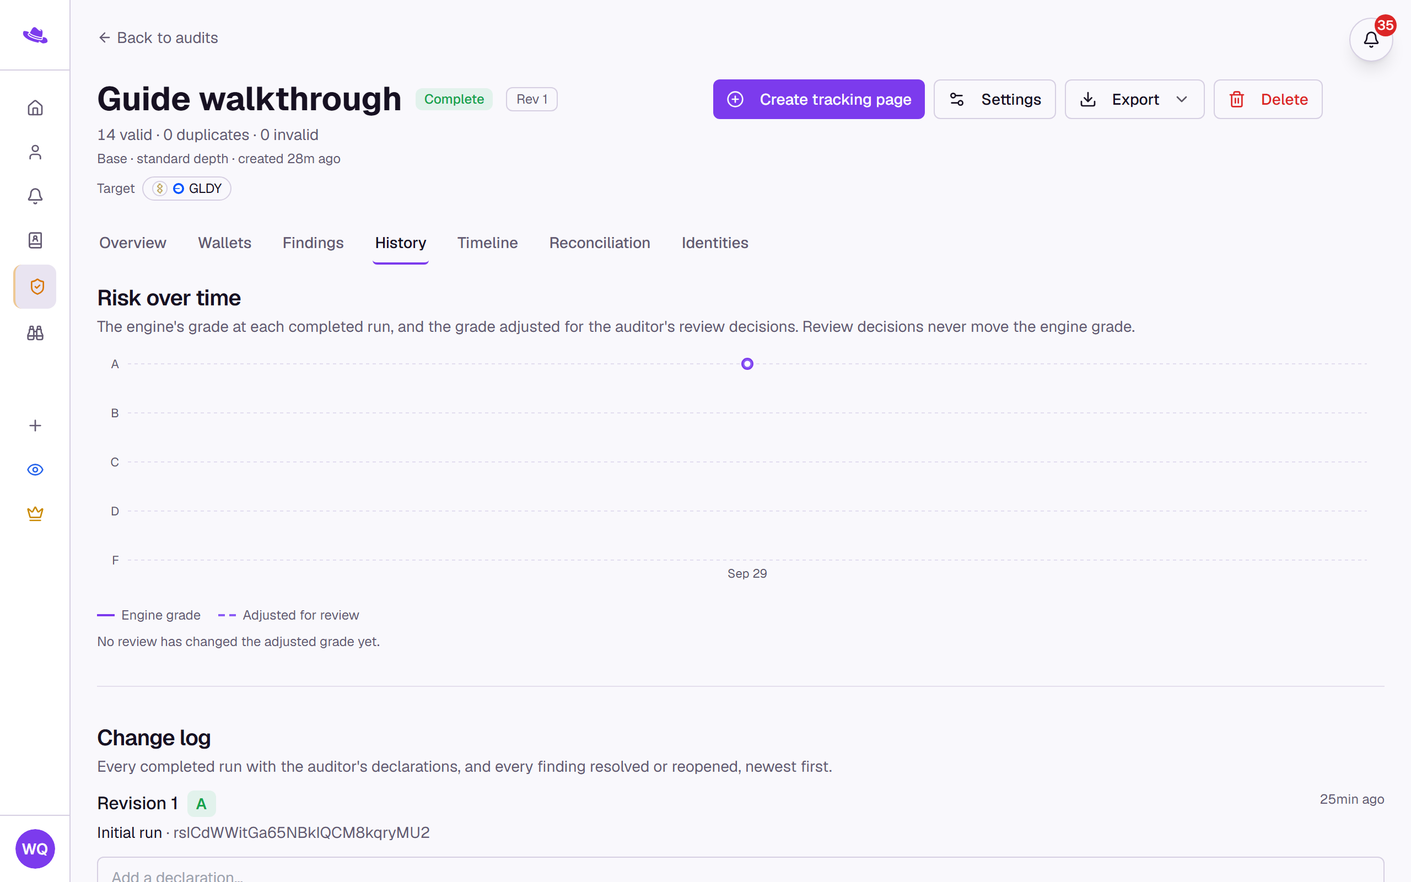
Task: Click the Engine grade legend entry
Action: tap(149, 615)
